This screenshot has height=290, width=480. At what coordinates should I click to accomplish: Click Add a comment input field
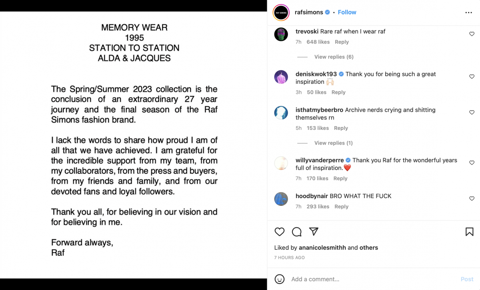point(360,279)
